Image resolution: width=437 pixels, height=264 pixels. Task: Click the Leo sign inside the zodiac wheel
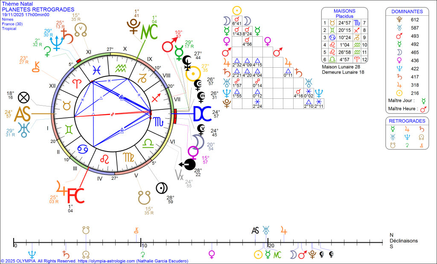pos(104,159)
